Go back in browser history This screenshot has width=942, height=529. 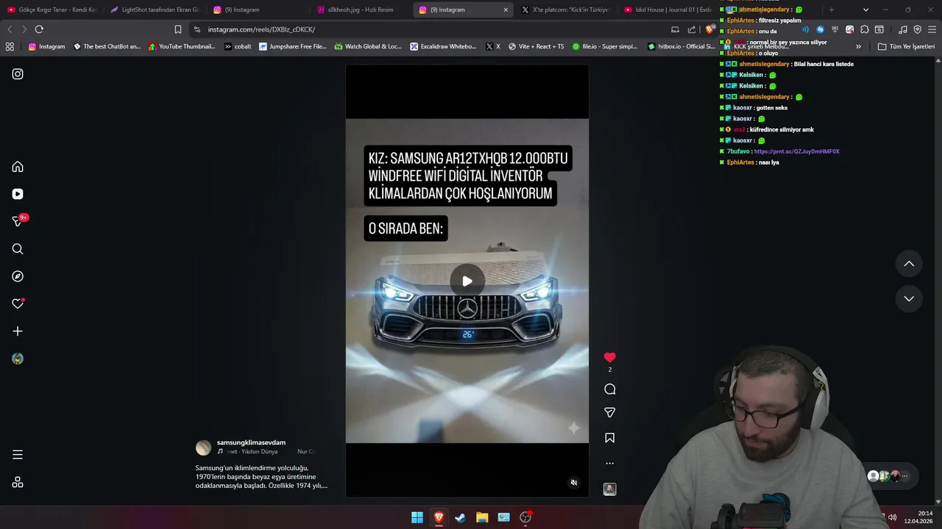[x=10, y=29]
